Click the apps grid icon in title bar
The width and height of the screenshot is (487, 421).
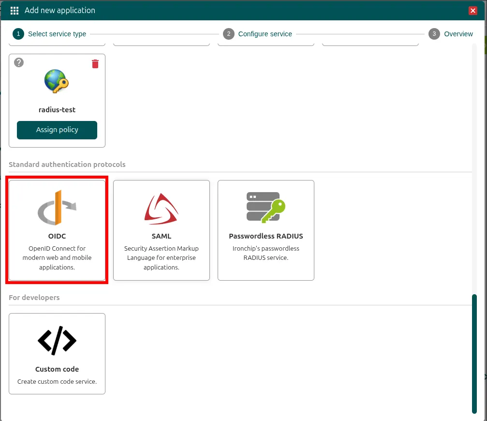(15, 11)
